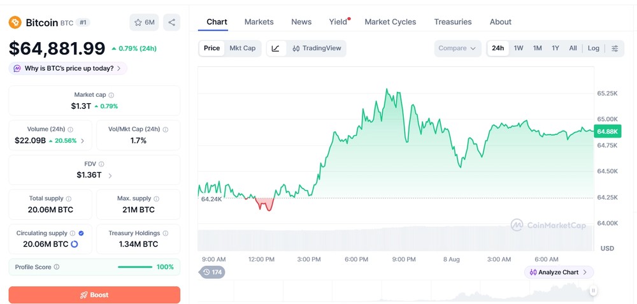
Task: Open the 174 history clock badge
Action: [x=213, y=272]
